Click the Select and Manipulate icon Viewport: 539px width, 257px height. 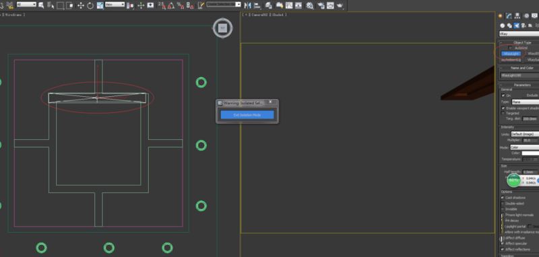(x=141, y=5)
